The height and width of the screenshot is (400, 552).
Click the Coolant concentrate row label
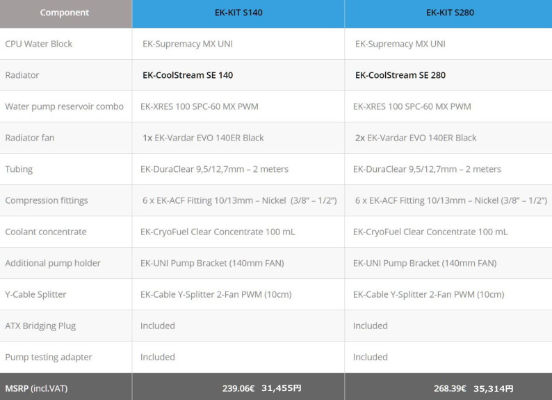pos(46,232)
